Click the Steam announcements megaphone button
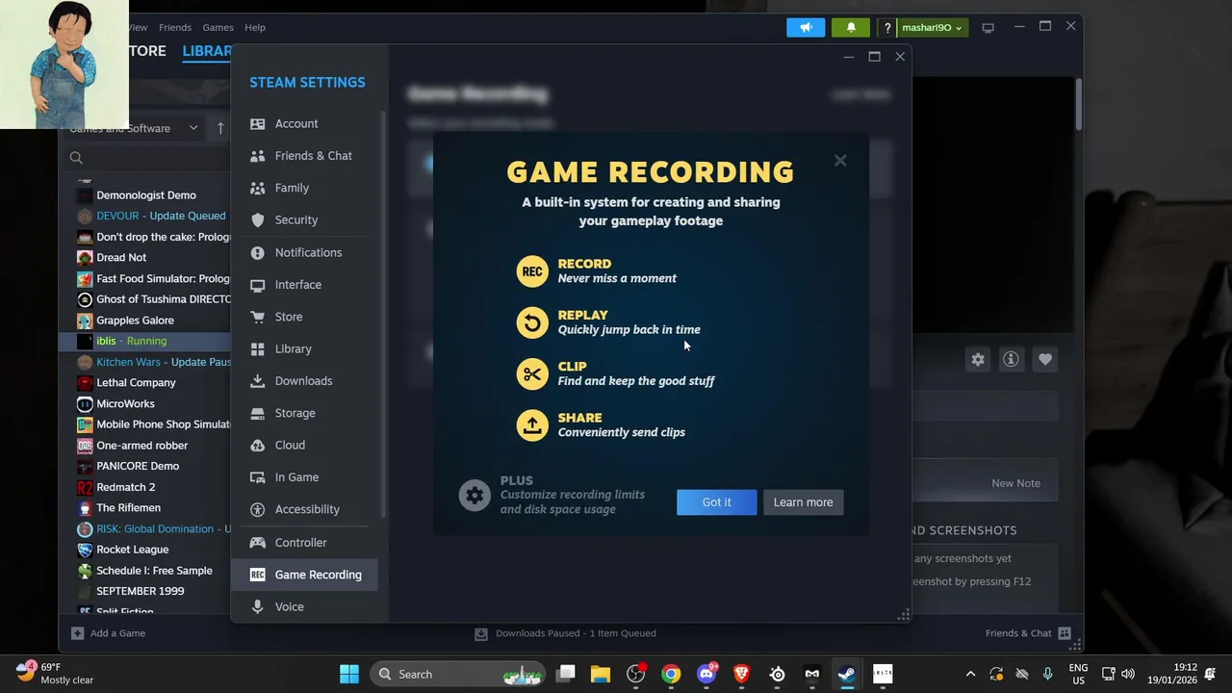This screenshot has height=693, width=1232. click(x=806, y=27)
